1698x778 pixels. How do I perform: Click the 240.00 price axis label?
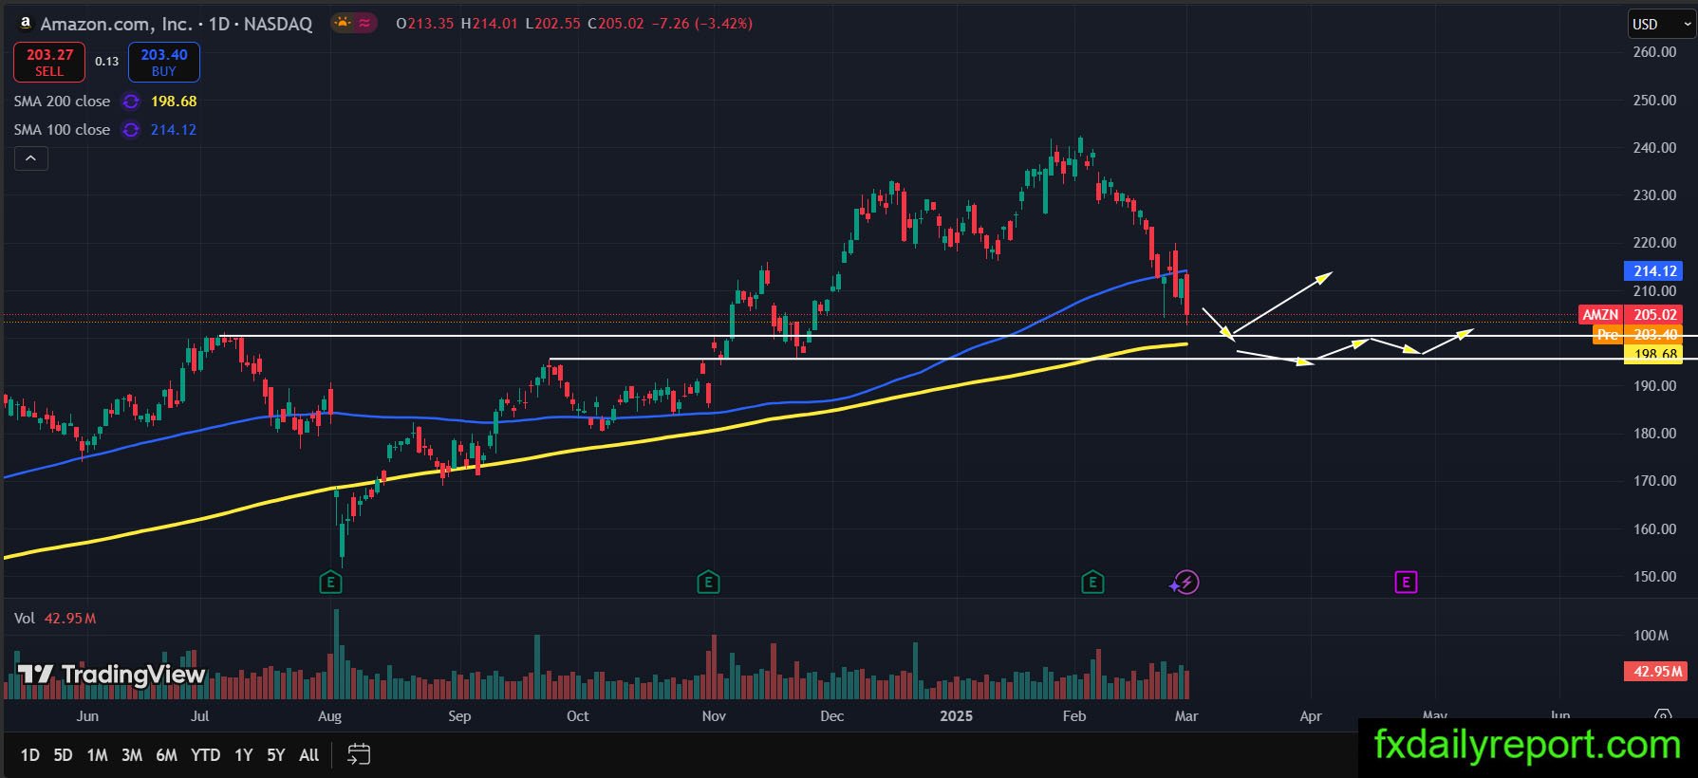(x=1654, y=148)
